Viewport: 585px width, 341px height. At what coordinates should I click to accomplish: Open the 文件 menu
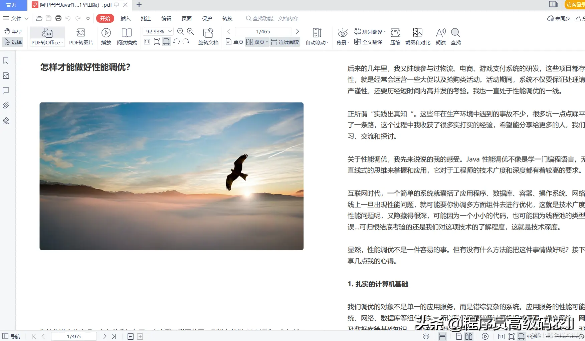pyautogui.click(x=14, y=18)
